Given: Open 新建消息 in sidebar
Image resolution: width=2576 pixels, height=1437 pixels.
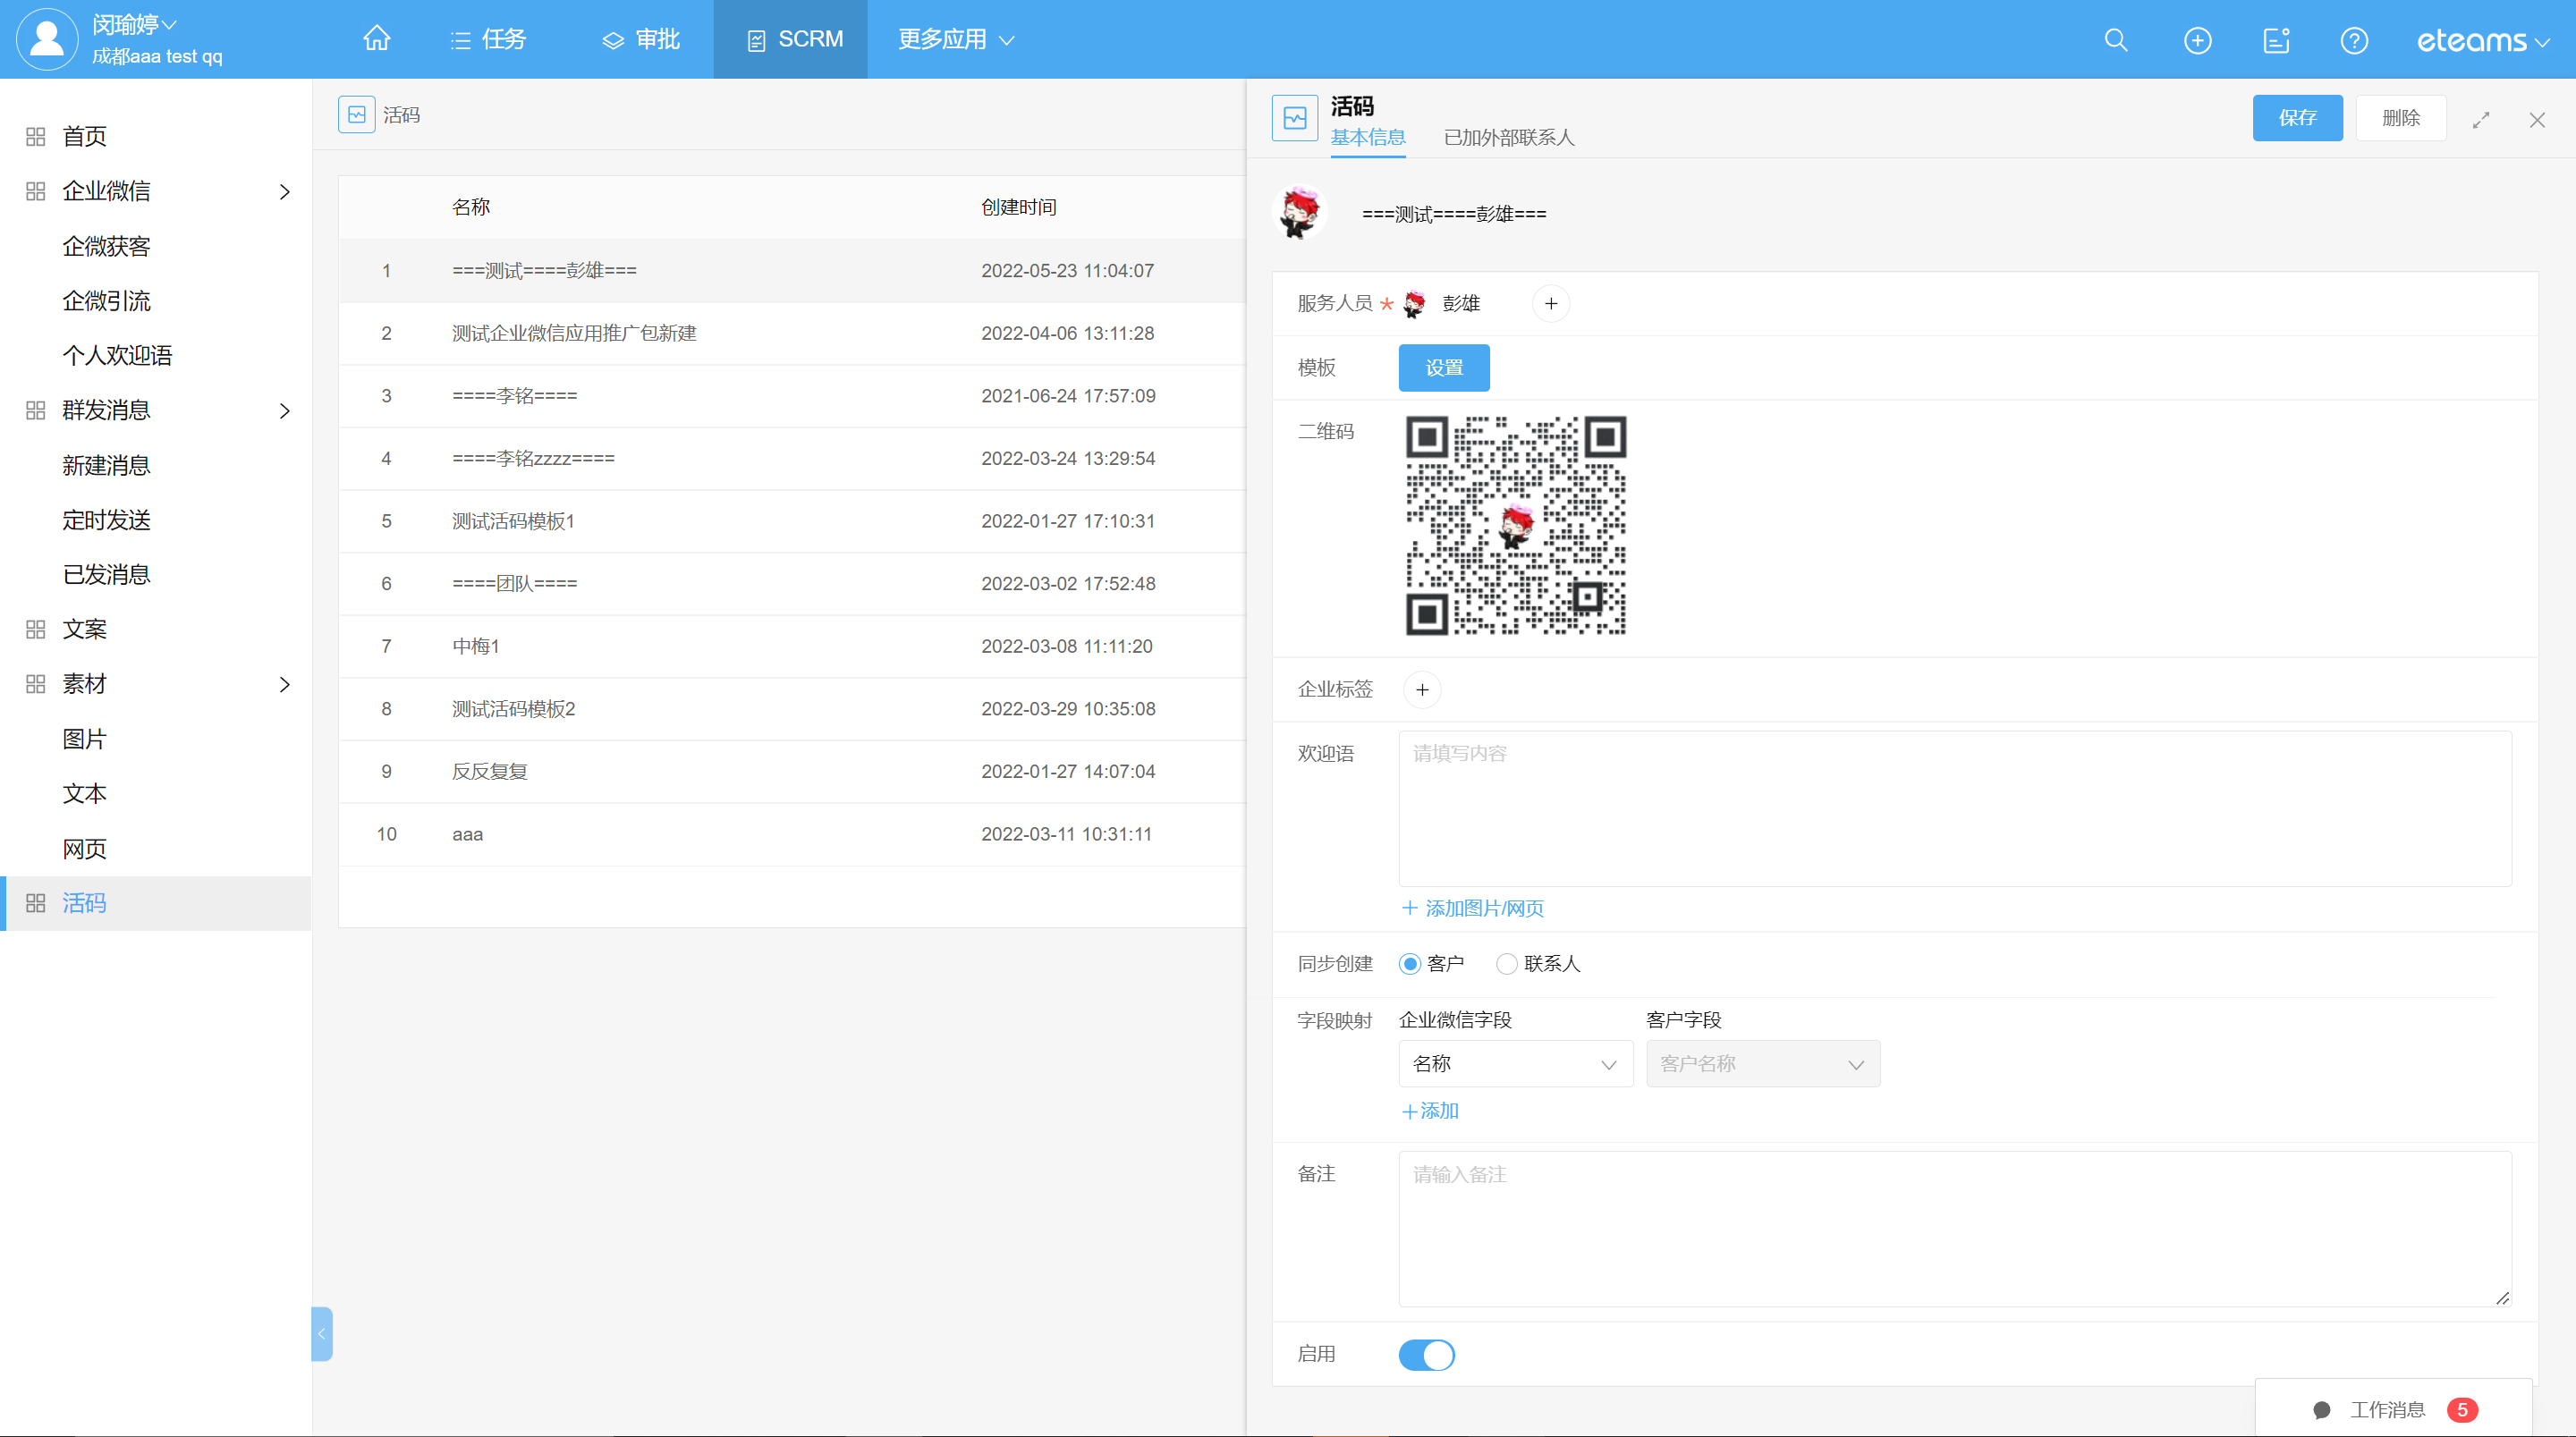Looking at the screenshot, I should tap(106, 465).
